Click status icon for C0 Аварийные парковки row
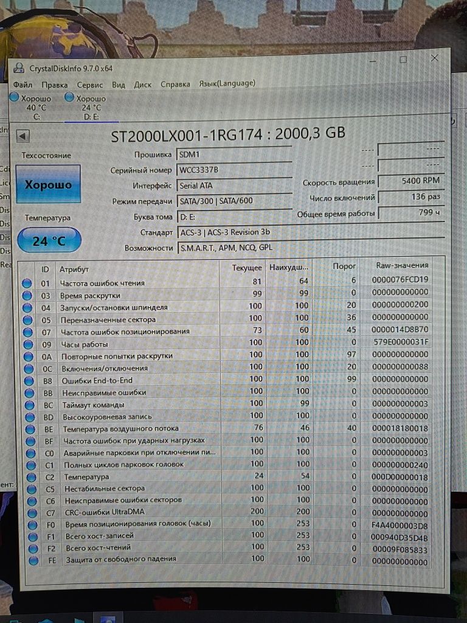This screenshot has height=623, width=467. tap(31, 453)
